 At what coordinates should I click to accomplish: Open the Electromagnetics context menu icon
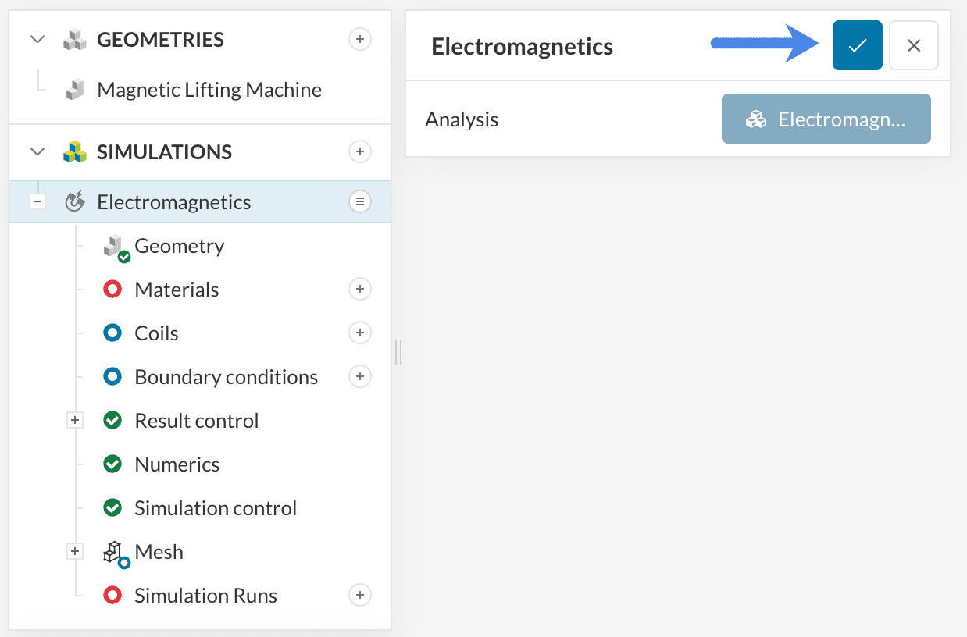(359, 201)
